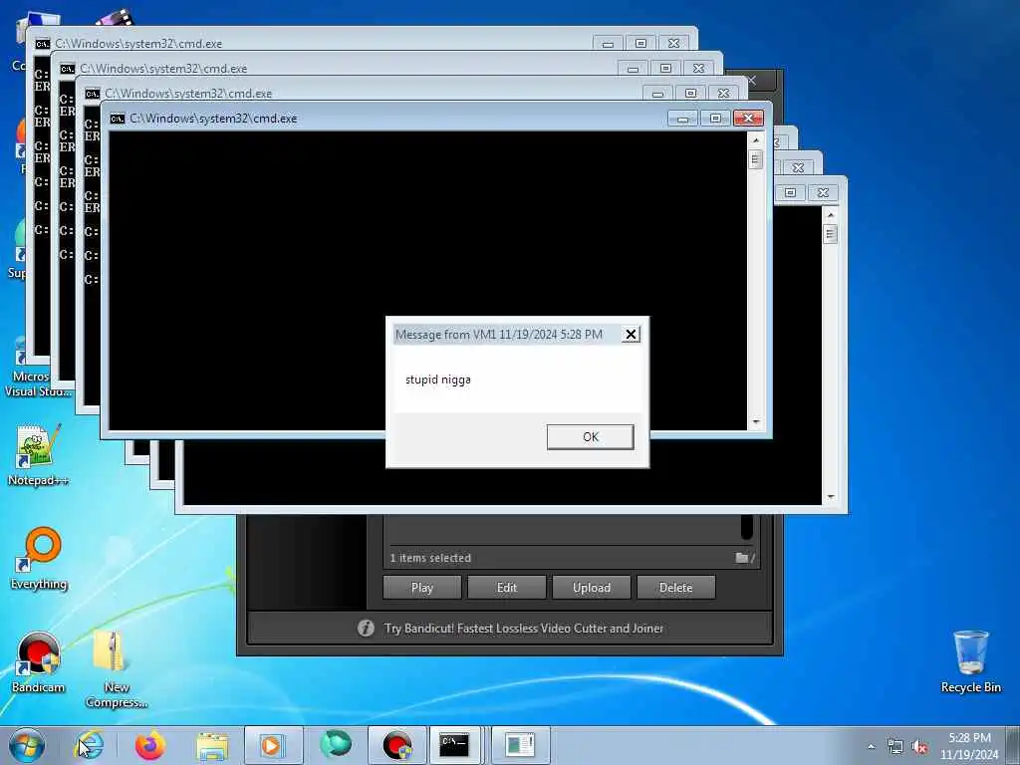The image size is (1020, 765).
Task: Open File Explorer from the taskbar
Action: tap(212, 745)
